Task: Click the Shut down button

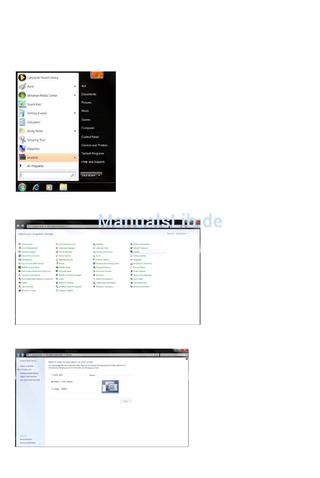Action: point(89,175)
